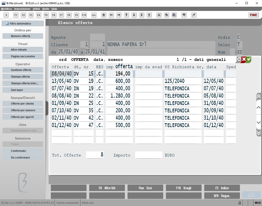This screenshot has height=206, width=262.
Task: Click the F10 Scegli bottom button
Action: click(x=184, y=188)
